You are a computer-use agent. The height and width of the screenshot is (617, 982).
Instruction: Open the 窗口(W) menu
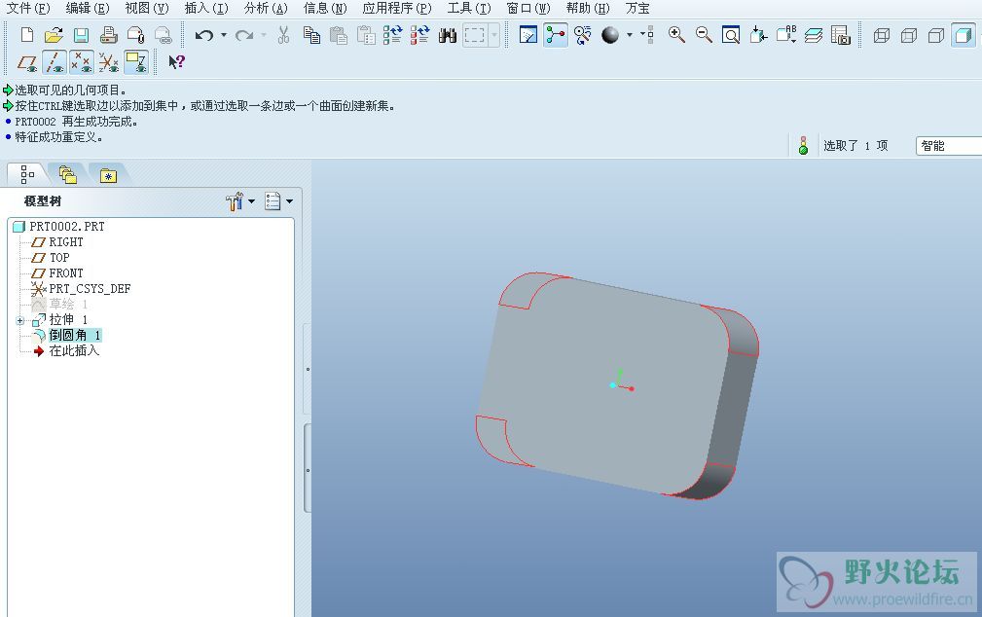click(528, 8)
